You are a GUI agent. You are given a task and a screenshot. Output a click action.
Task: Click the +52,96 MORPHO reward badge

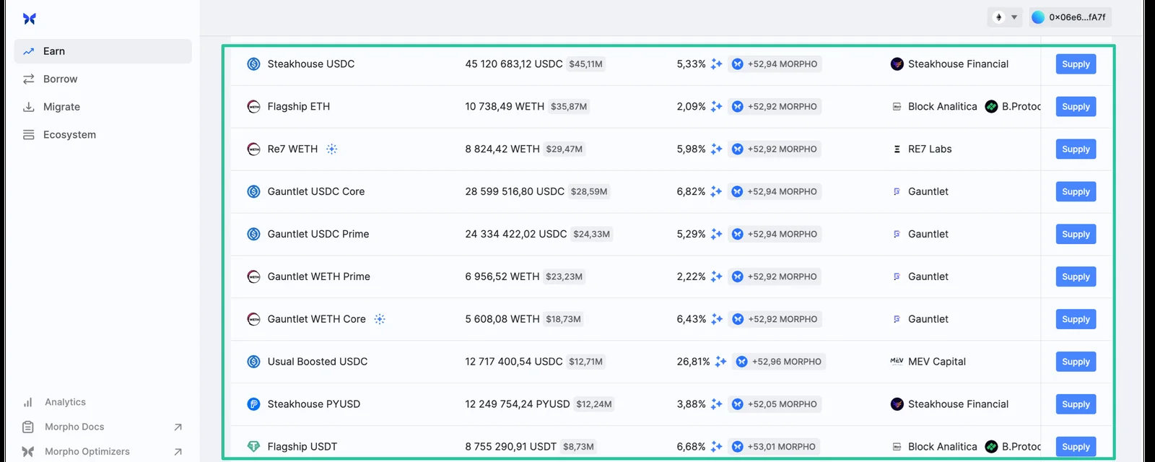tap(779, 362)
